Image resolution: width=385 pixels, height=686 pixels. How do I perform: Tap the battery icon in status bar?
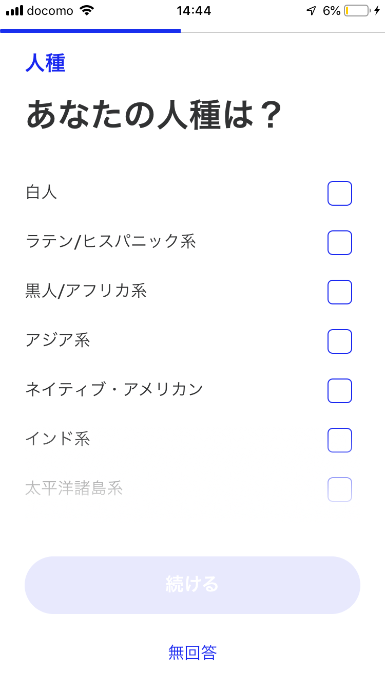point(357,10)
